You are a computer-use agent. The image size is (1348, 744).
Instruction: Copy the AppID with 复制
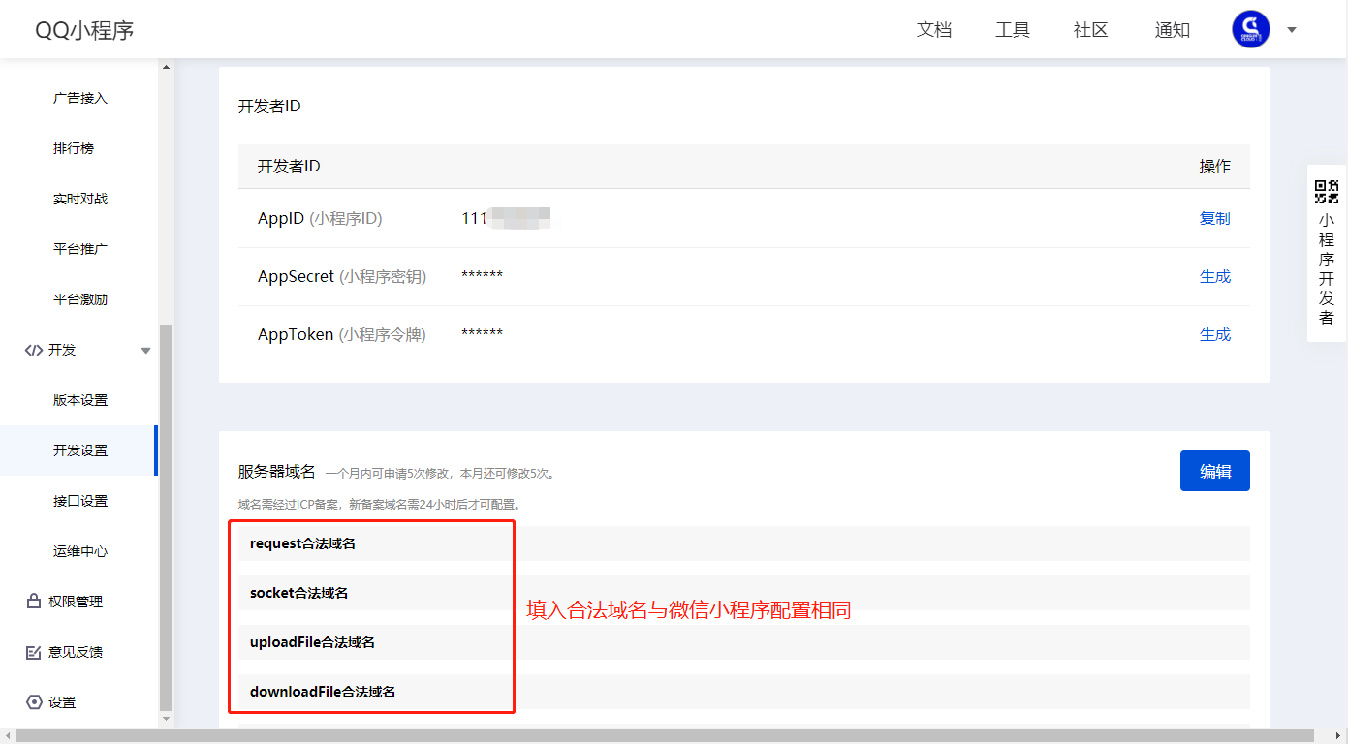1215,218
